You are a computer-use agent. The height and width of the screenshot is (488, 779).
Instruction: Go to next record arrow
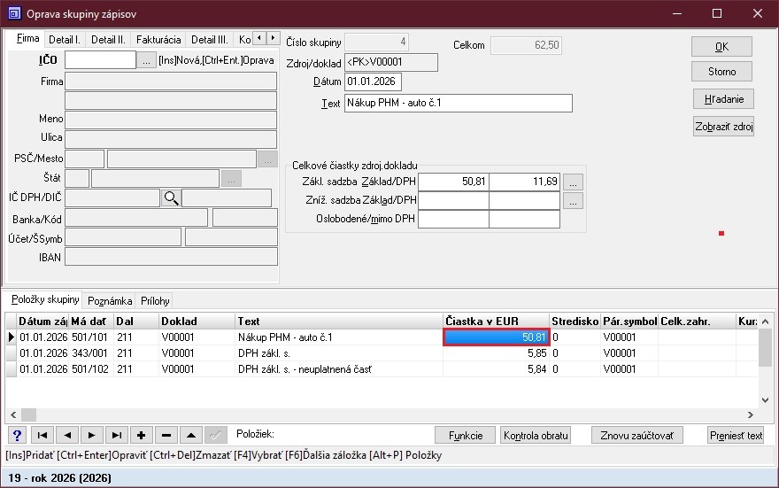pos(91,435)
